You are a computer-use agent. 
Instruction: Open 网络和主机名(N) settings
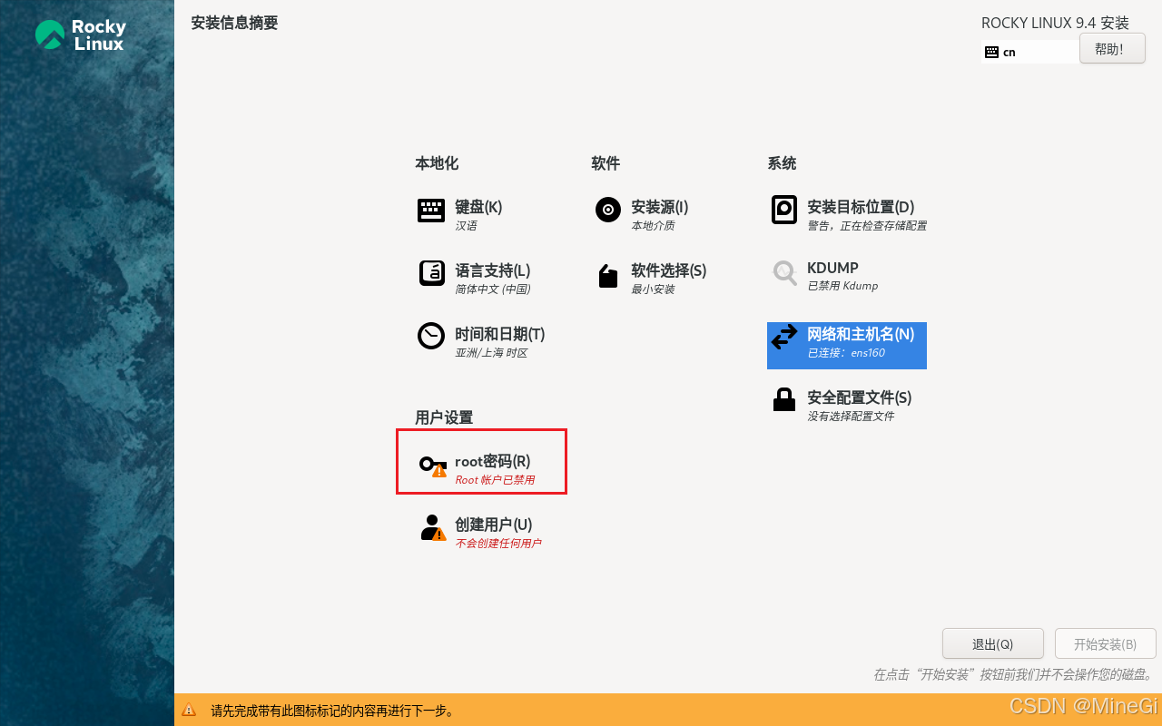tap(847, 345)
